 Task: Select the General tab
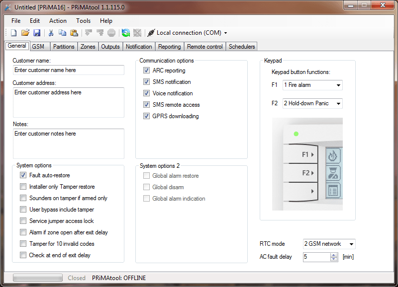click(x=17, y=46)
